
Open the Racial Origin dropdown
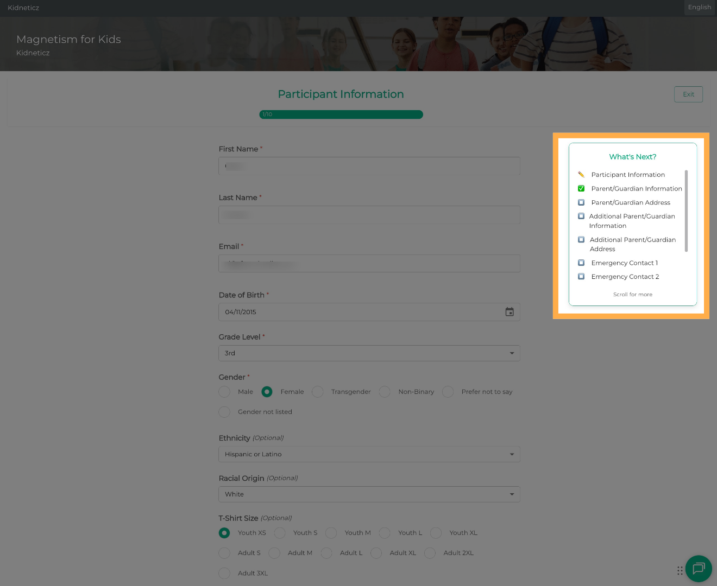pyautogui.click(x=369, y=494)
